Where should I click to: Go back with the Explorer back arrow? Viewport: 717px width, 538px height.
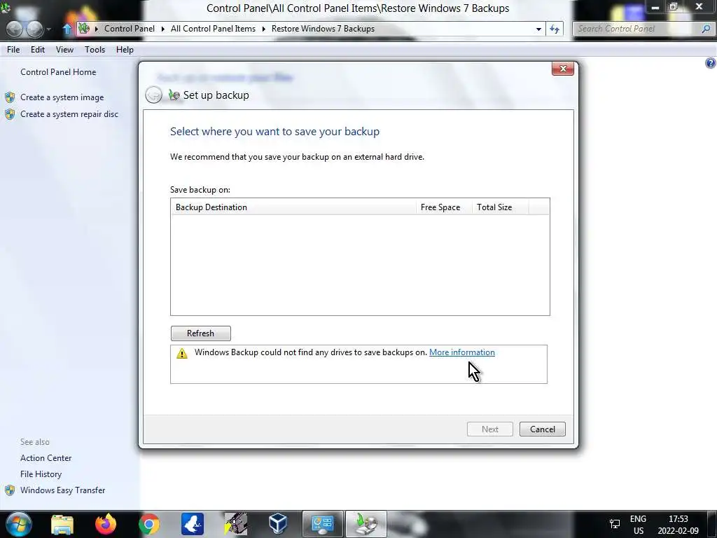(15, 29)
